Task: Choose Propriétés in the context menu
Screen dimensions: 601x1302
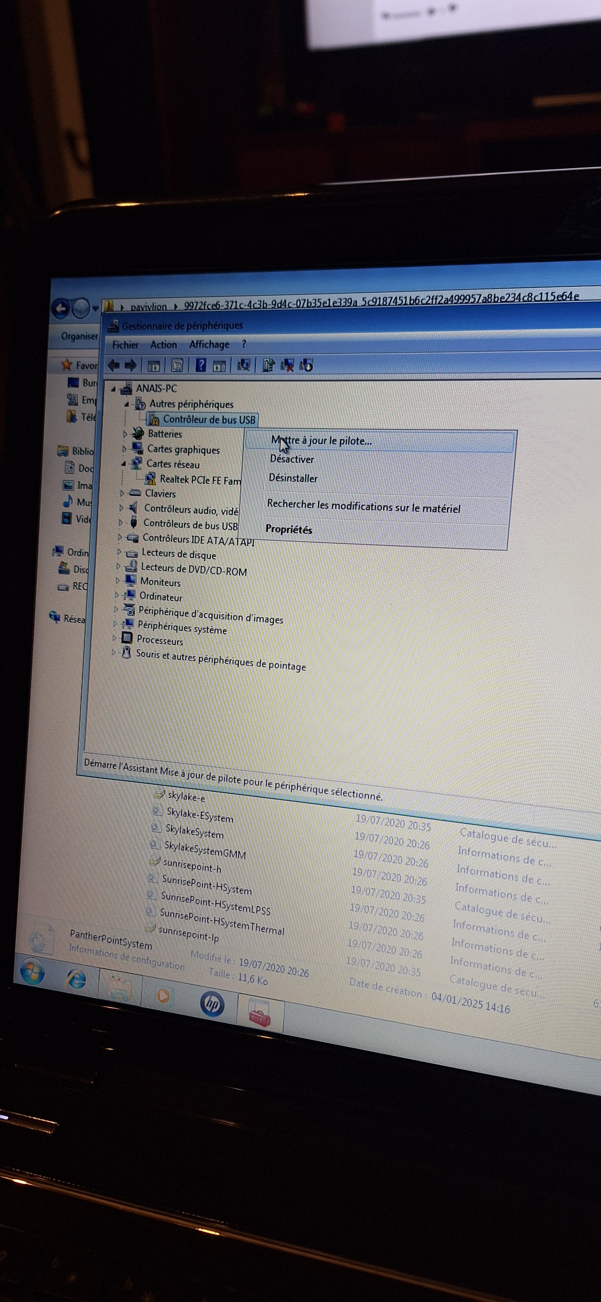Action: tap(289, 529)
